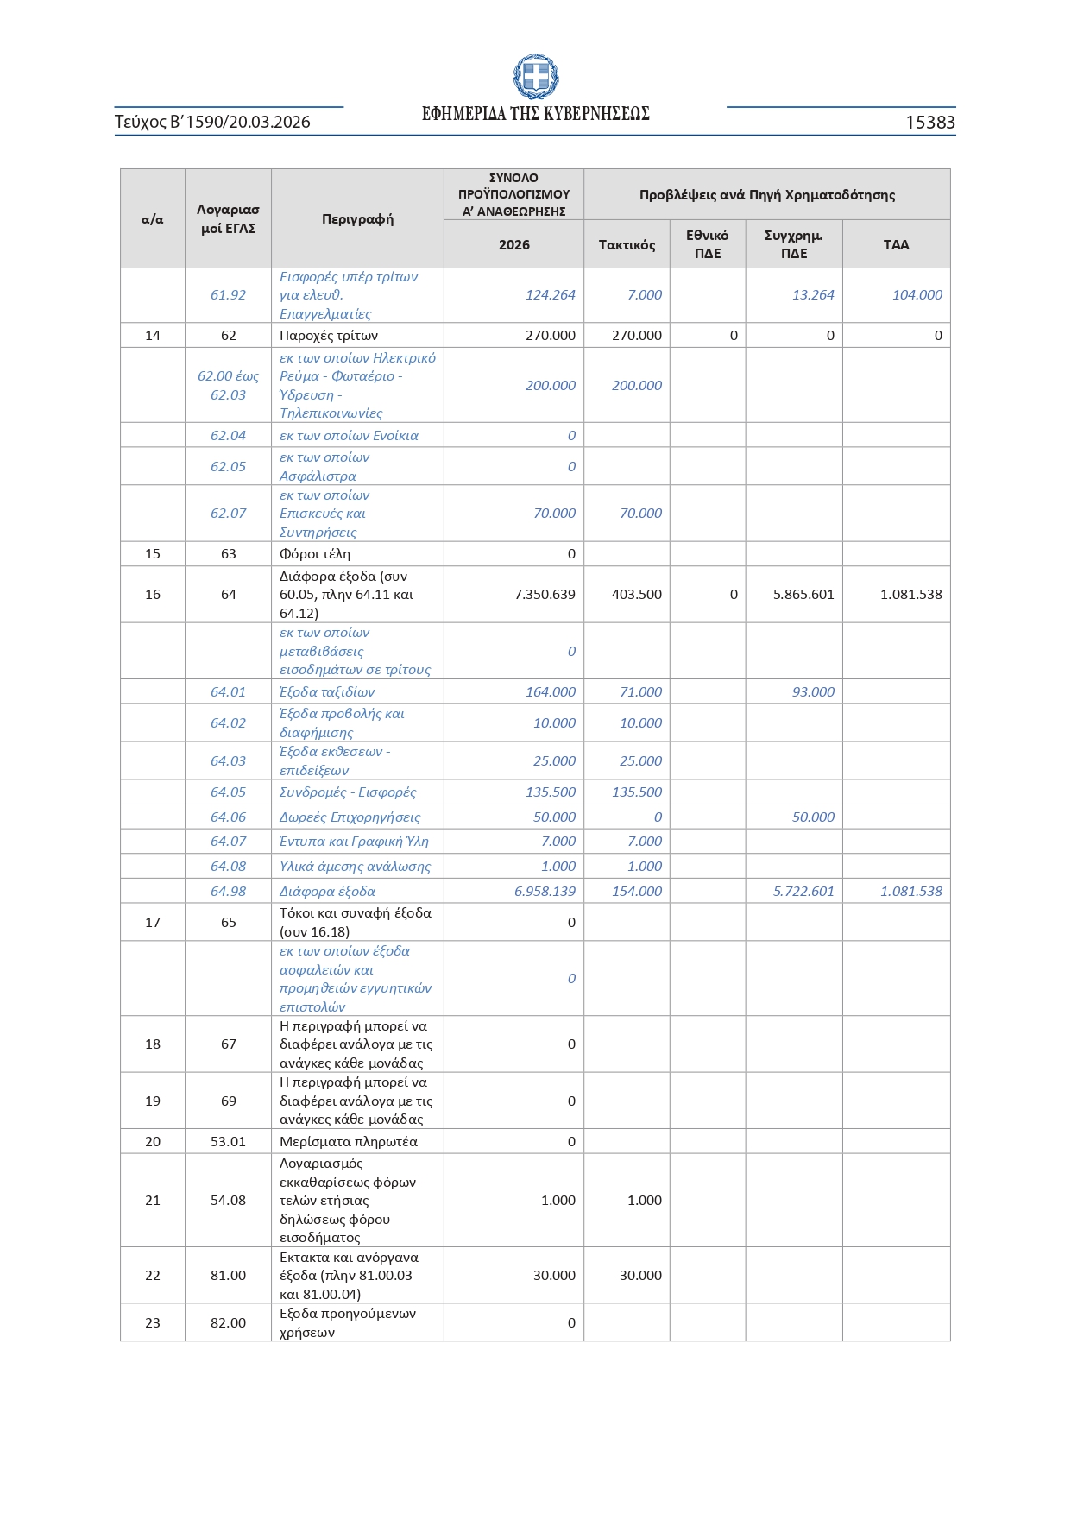
Task: Click the 104.000 ΤΑΑ value
Action: [x=917, y=295]
